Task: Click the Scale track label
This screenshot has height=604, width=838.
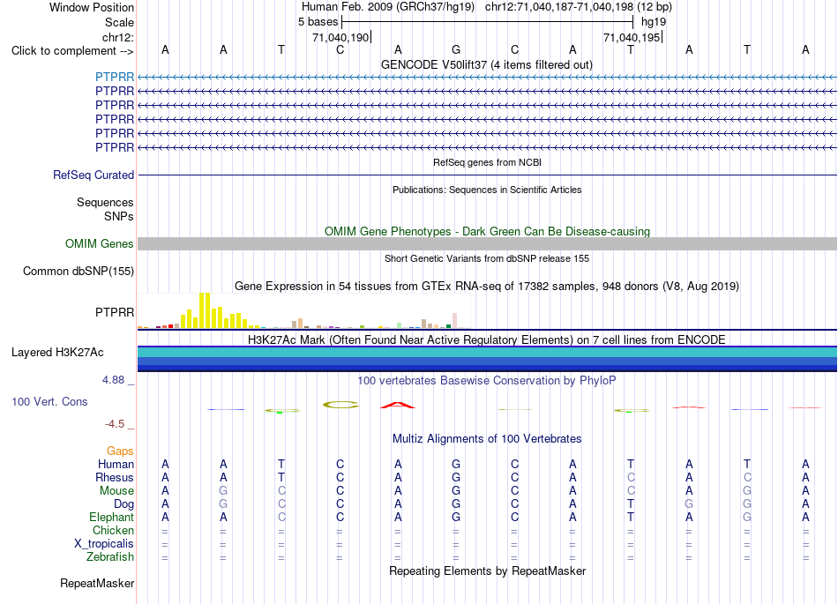Action: point(119,22)
